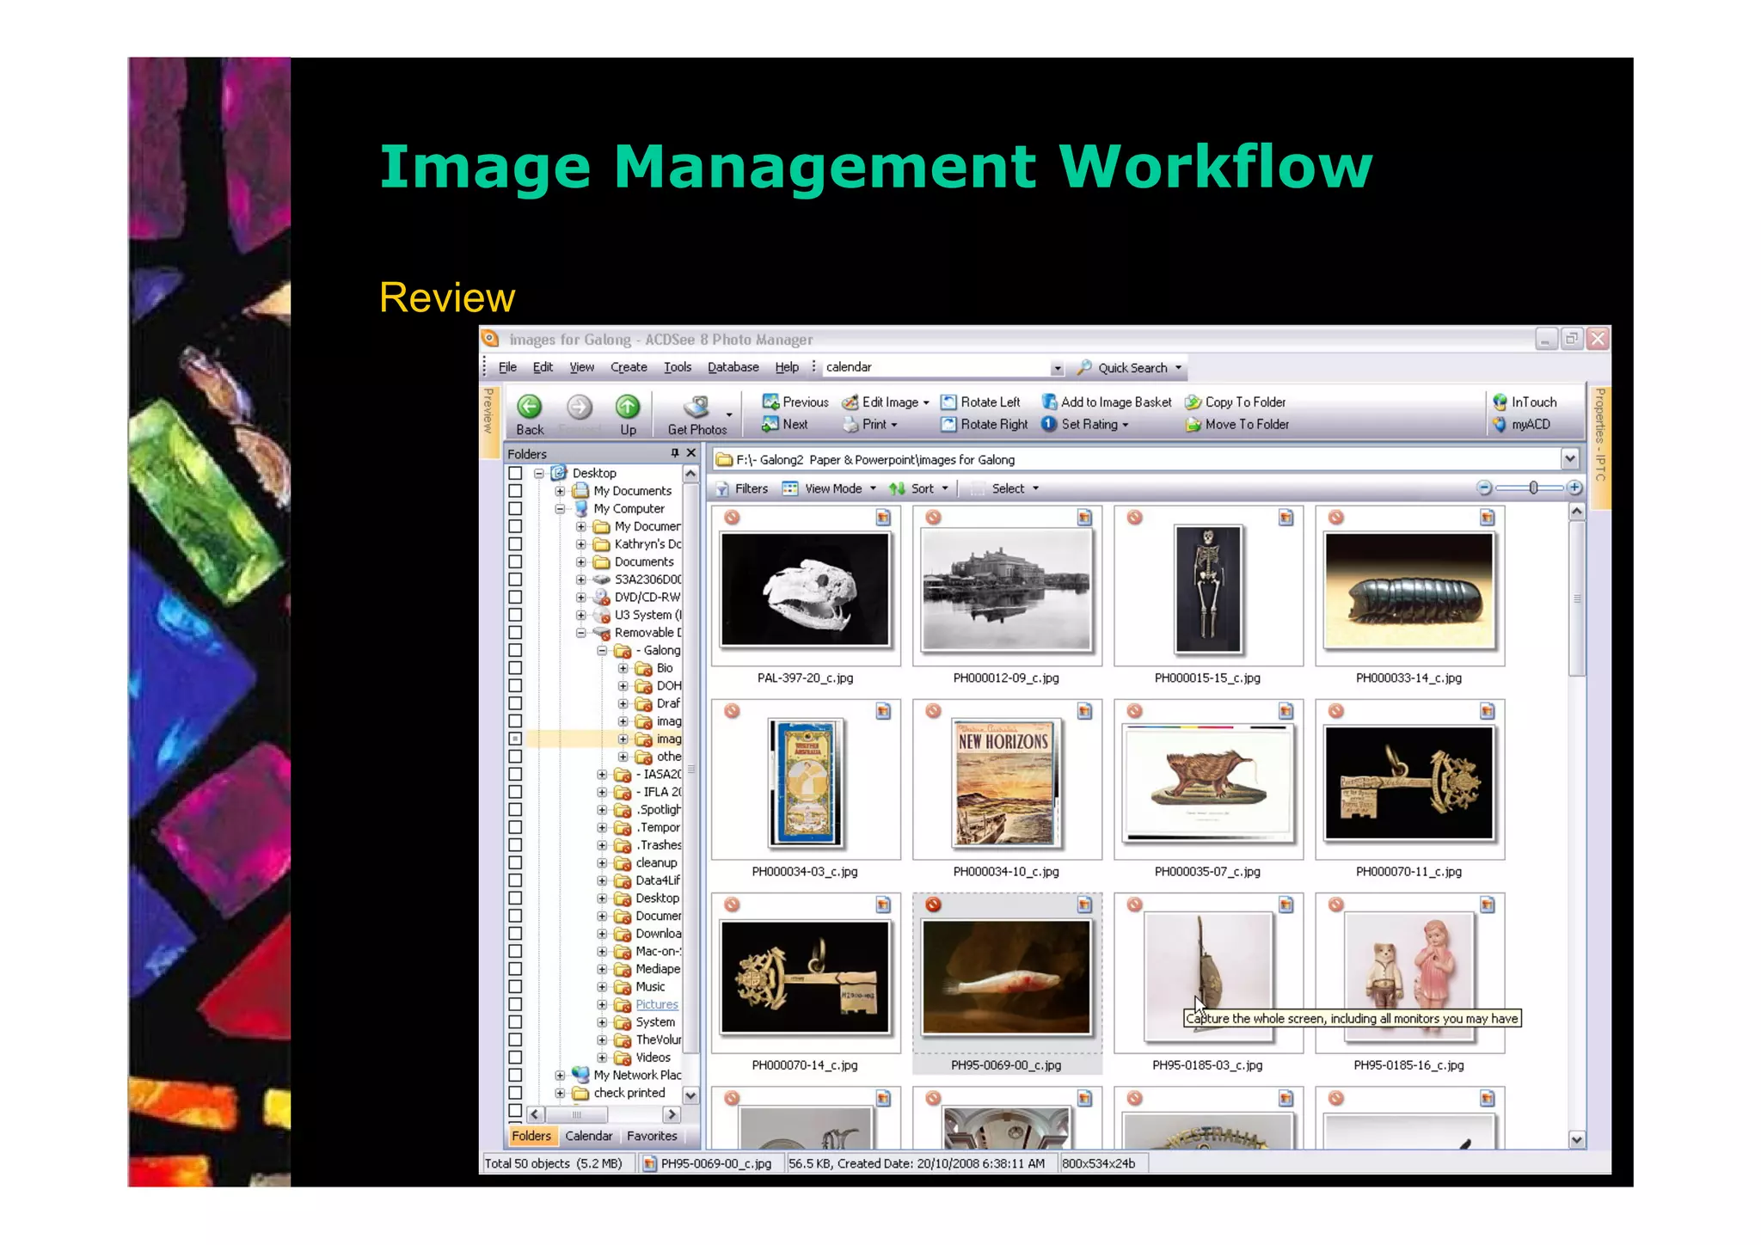
Task: Open the Sort options
Action: (918, 488)
